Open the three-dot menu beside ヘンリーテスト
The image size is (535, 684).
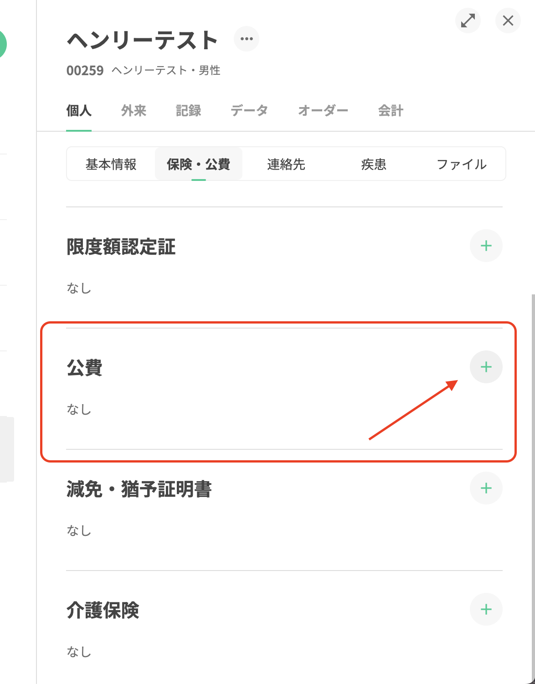(x=247, y=39)
